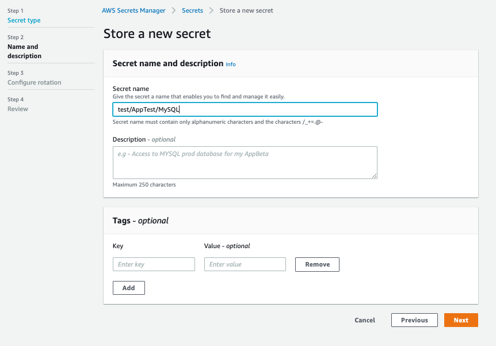Select Step 4 Review
The image size is (496, 346).
pyautogui.click(x=18, y=109)
